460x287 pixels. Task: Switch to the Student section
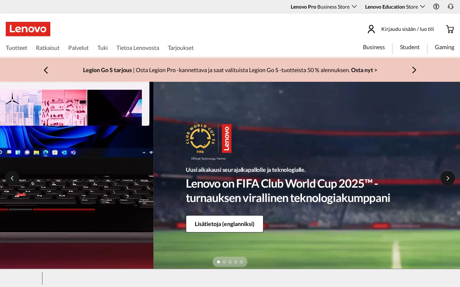[x=410, y=47]
